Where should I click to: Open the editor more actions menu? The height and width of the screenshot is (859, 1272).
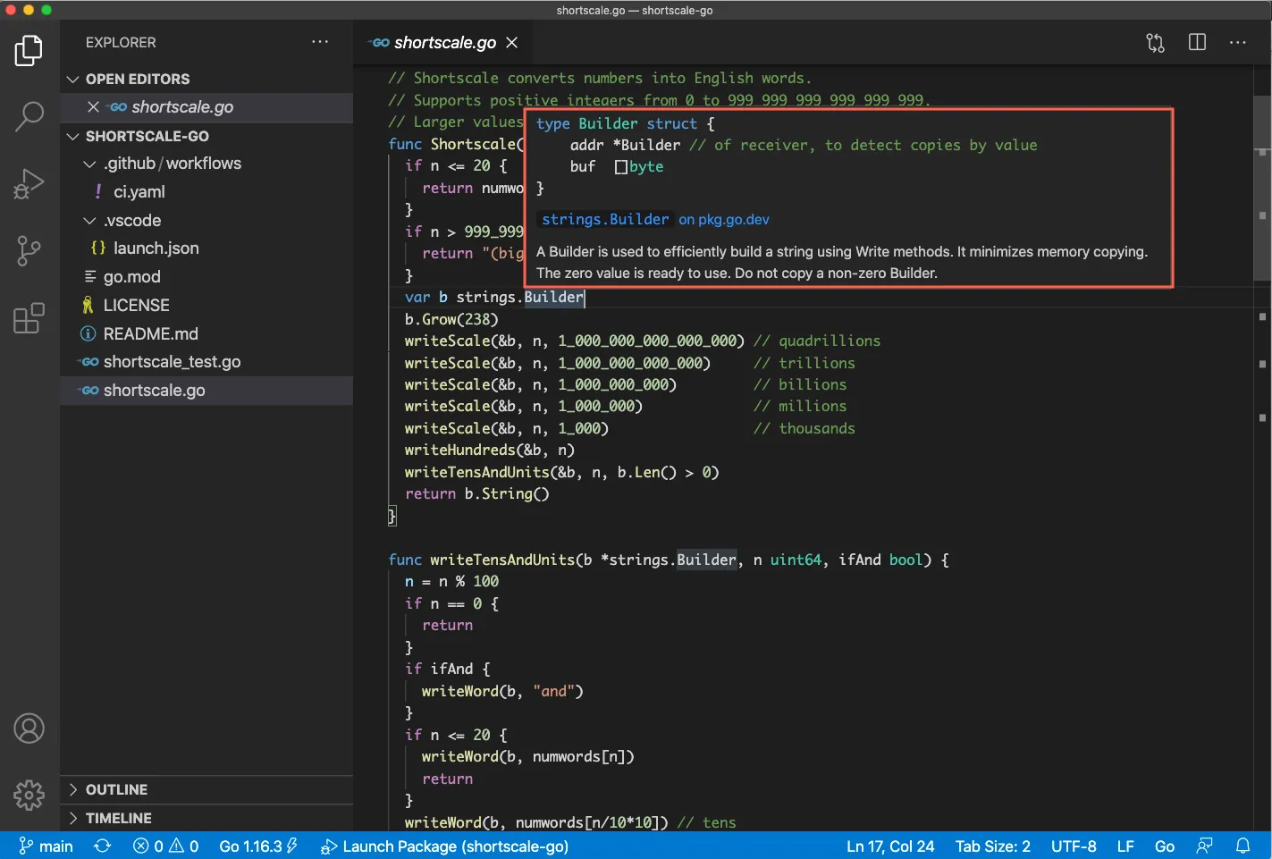[1238, 42]
